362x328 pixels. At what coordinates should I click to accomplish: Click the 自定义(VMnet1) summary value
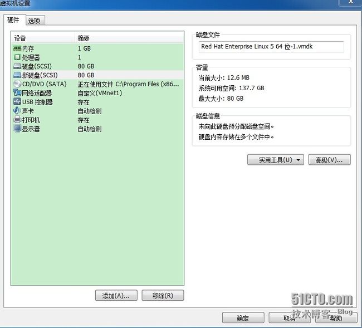coord(100,93)
